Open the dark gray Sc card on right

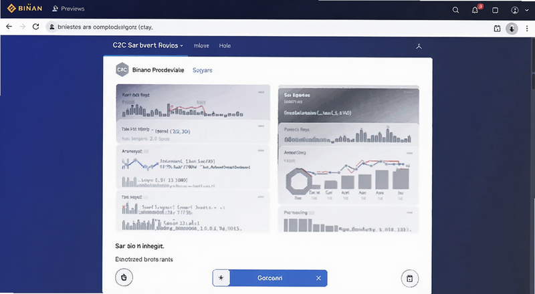[348, 106]
